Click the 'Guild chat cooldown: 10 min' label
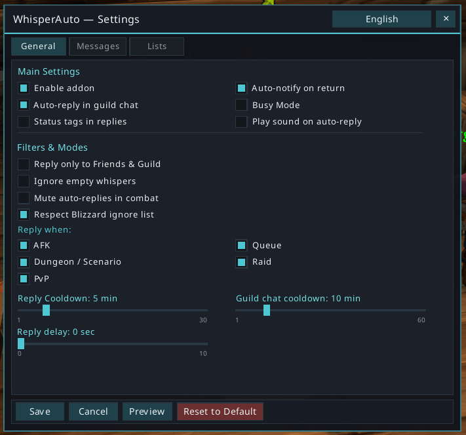 (298, 298)
